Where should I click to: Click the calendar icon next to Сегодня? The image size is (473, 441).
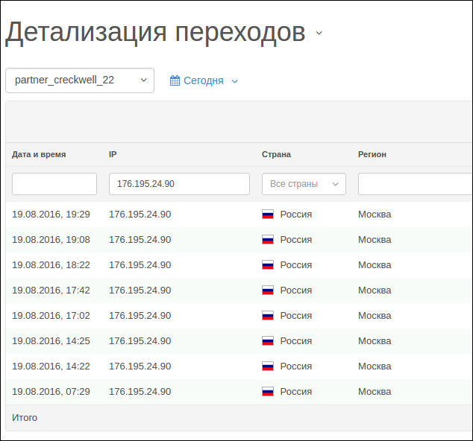tap(175, 80)
